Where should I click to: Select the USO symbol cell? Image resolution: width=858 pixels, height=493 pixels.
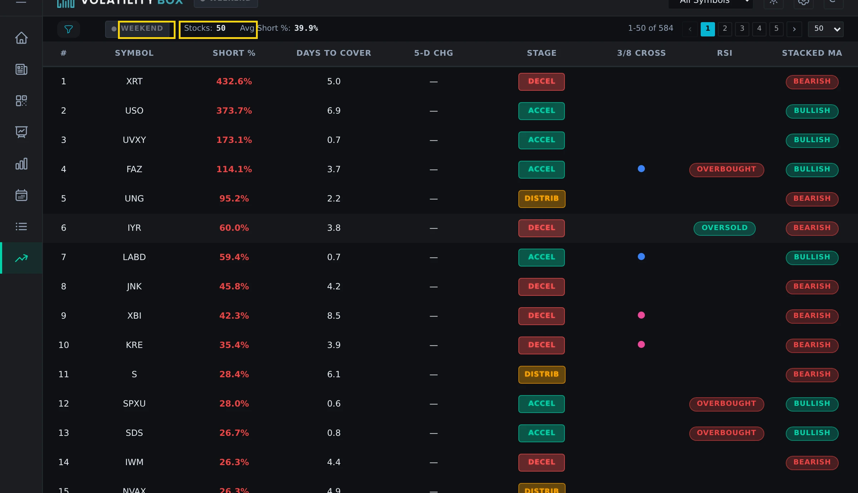point(134,111)
